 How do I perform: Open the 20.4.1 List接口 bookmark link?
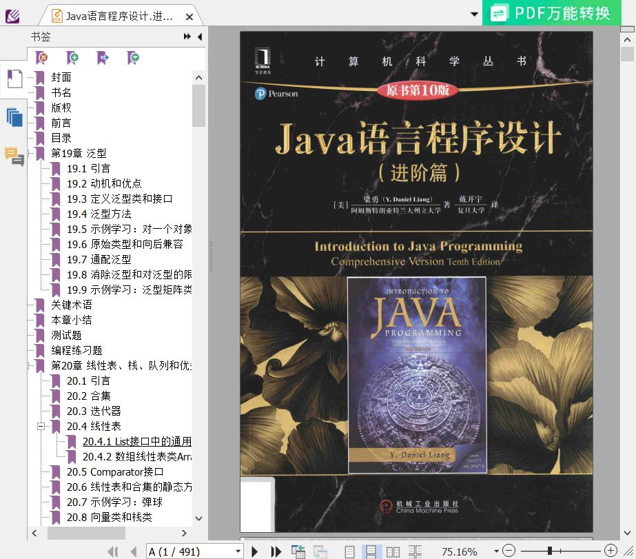[137, 441]
